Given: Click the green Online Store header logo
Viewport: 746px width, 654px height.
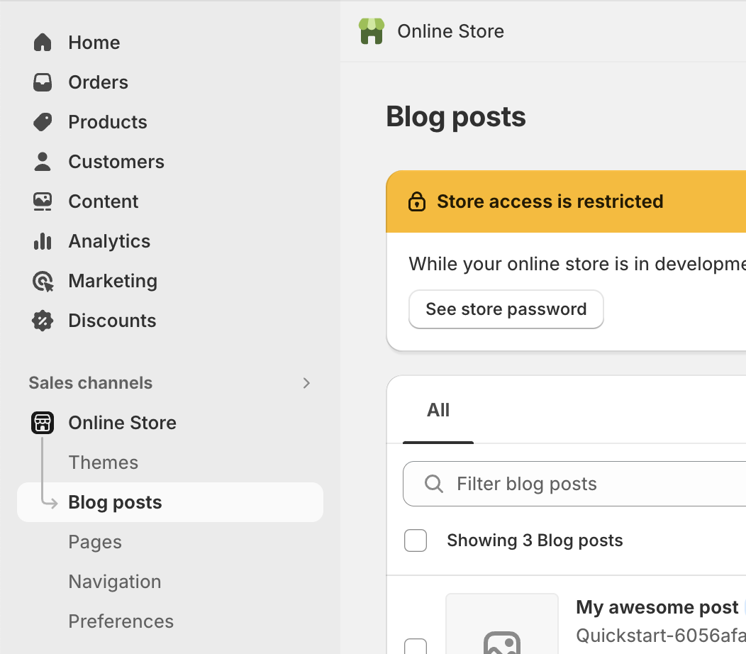Looking at the screenshot, I should pyautogui.click(x=372, y=31).
